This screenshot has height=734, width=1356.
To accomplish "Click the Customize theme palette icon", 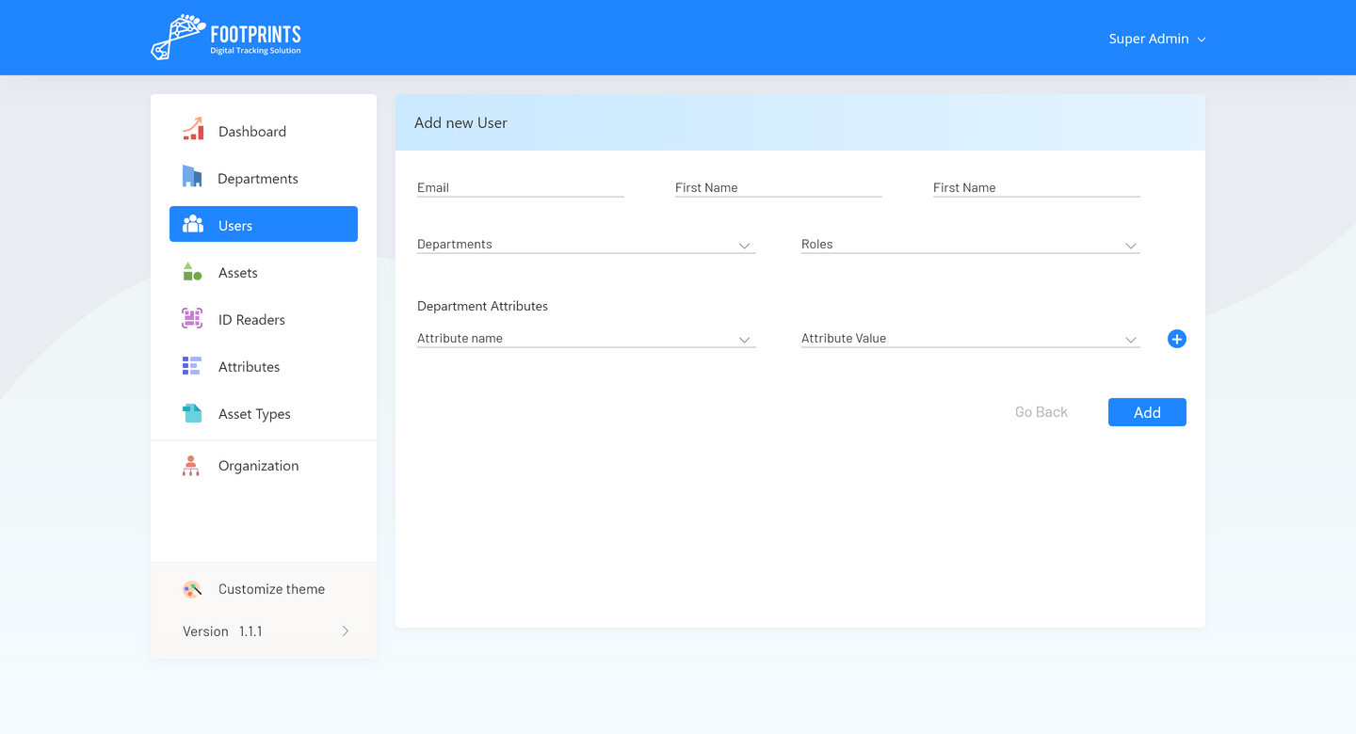I will pyautogui.click(x=192, y=589).
